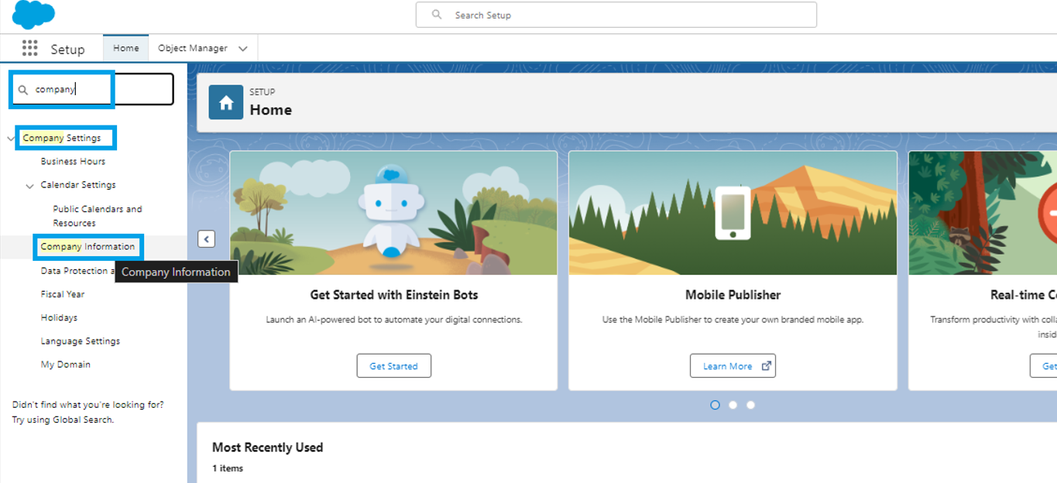Click Get Started for Einstein Bots
Screen dimensions: 1057x483
[393, 366]
